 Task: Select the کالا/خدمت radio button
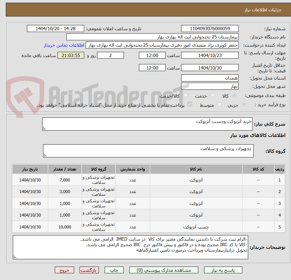[185, 95]
